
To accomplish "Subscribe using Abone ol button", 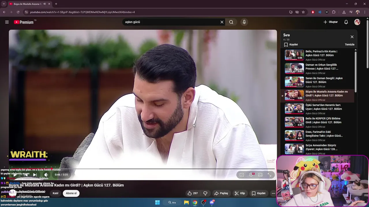I will 71,193.
